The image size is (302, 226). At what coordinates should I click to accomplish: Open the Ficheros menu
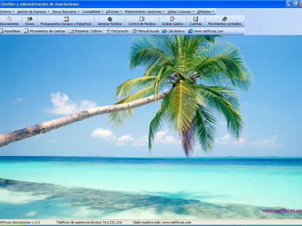[x=7, y=12]
